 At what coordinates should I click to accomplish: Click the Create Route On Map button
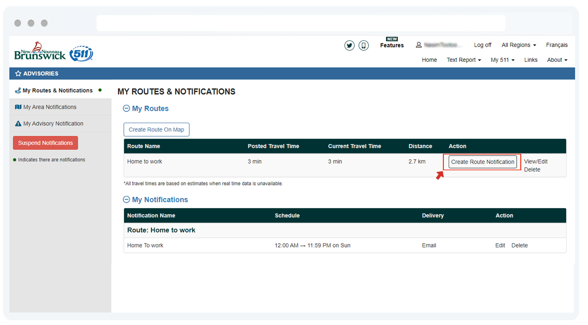(156, 129)
